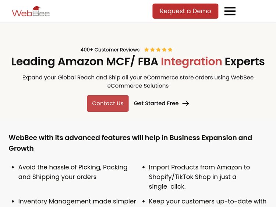Click the Expand your Global Reach paragraph
276x207 pixels.
tap(138, 82)
